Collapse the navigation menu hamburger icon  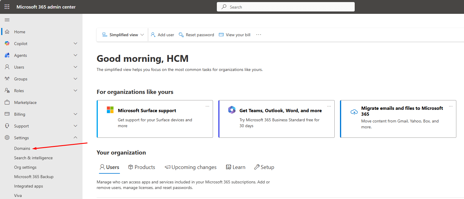(7, 20)
